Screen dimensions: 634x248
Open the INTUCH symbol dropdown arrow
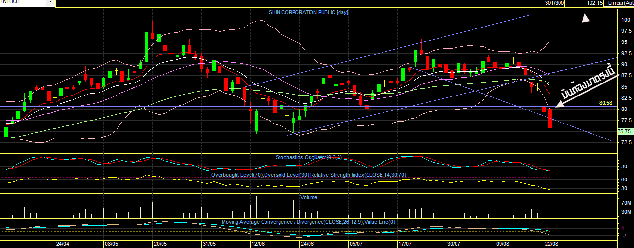[50, 3]
